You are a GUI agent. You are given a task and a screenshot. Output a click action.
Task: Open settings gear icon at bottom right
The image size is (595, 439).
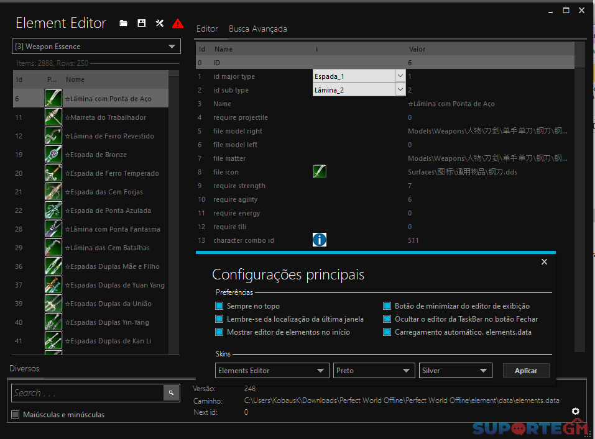pyautogui.click(x=575, y=411)
